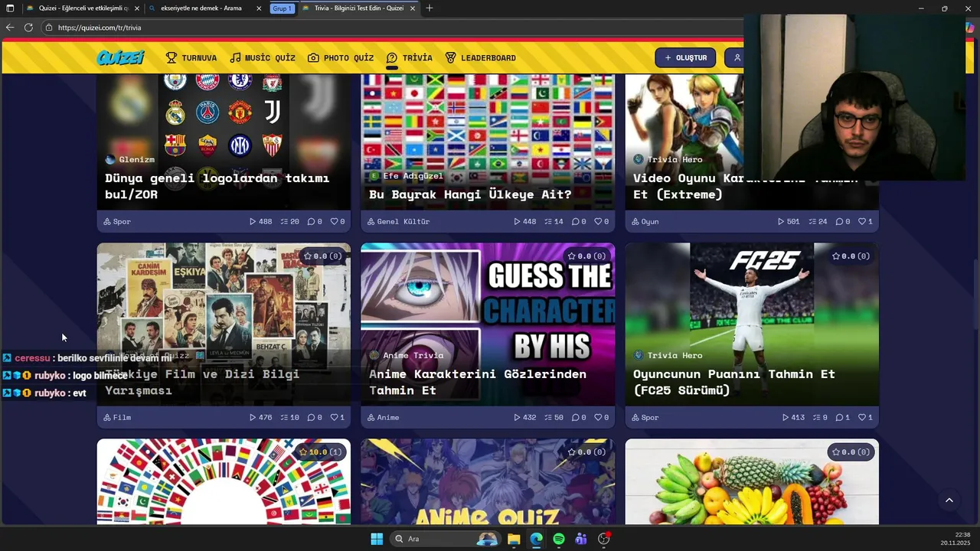Go back with the browser back arrow

pos(10,28)
